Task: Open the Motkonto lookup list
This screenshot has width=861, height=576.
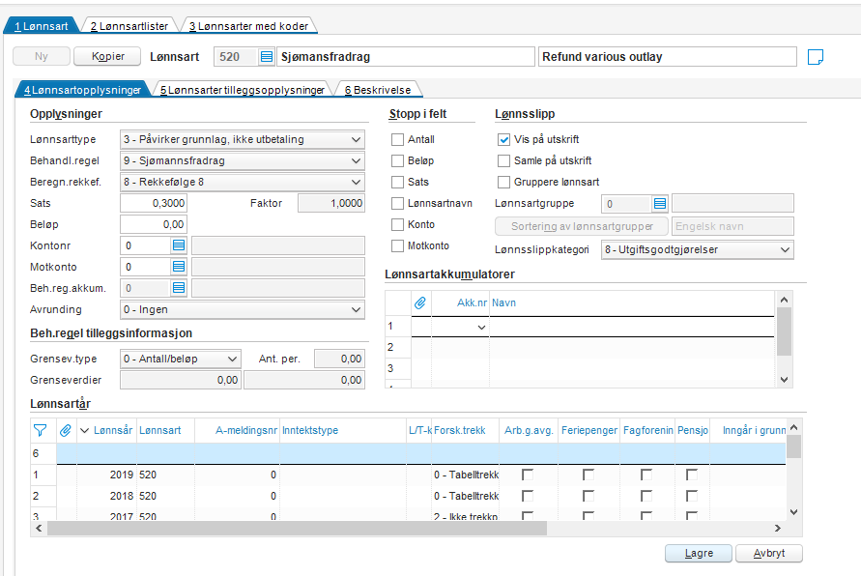Action: pyautogui.click(x=180, y=267)
